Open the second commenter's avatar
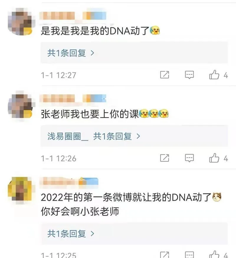This screenshot has height=258, width=236. [x=22, y=104]
